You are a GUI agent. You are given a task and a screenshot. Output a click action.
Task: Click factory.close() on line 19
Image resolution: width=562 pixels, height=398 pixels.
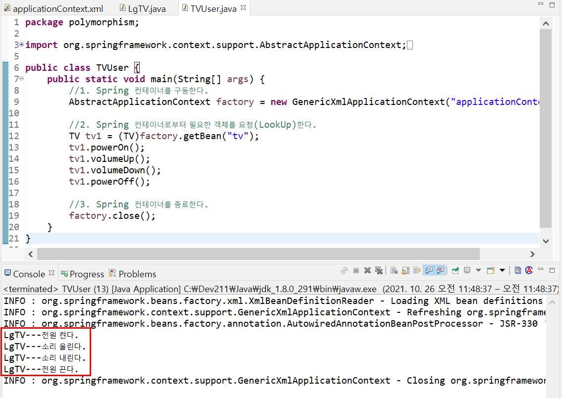[112, 216]
